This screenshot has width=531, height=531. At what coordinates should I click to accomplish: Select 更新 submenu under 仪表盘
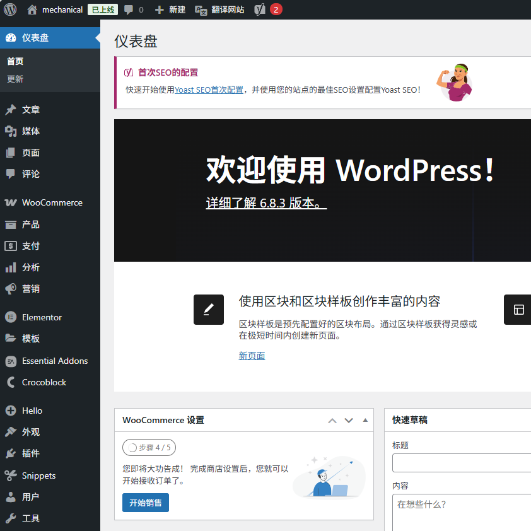tap(15, 79)
